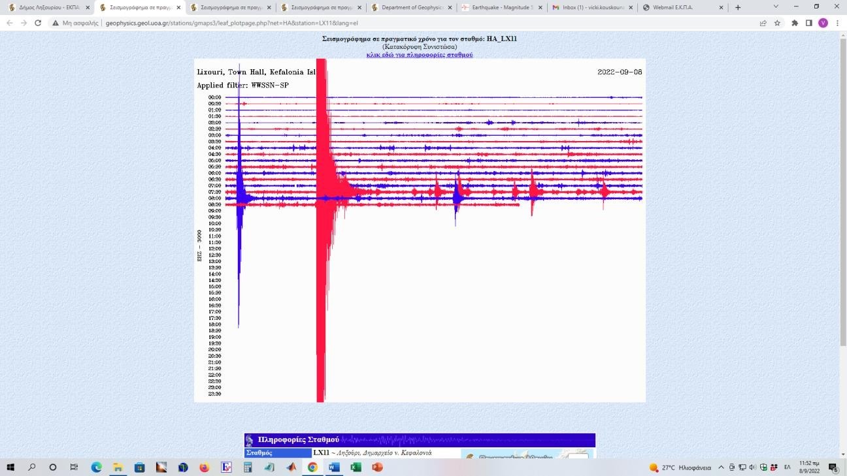This screenshot has width=847, height=476.
Task: Open MATLAB from the taskbar
Action: (x=291, y=468)
